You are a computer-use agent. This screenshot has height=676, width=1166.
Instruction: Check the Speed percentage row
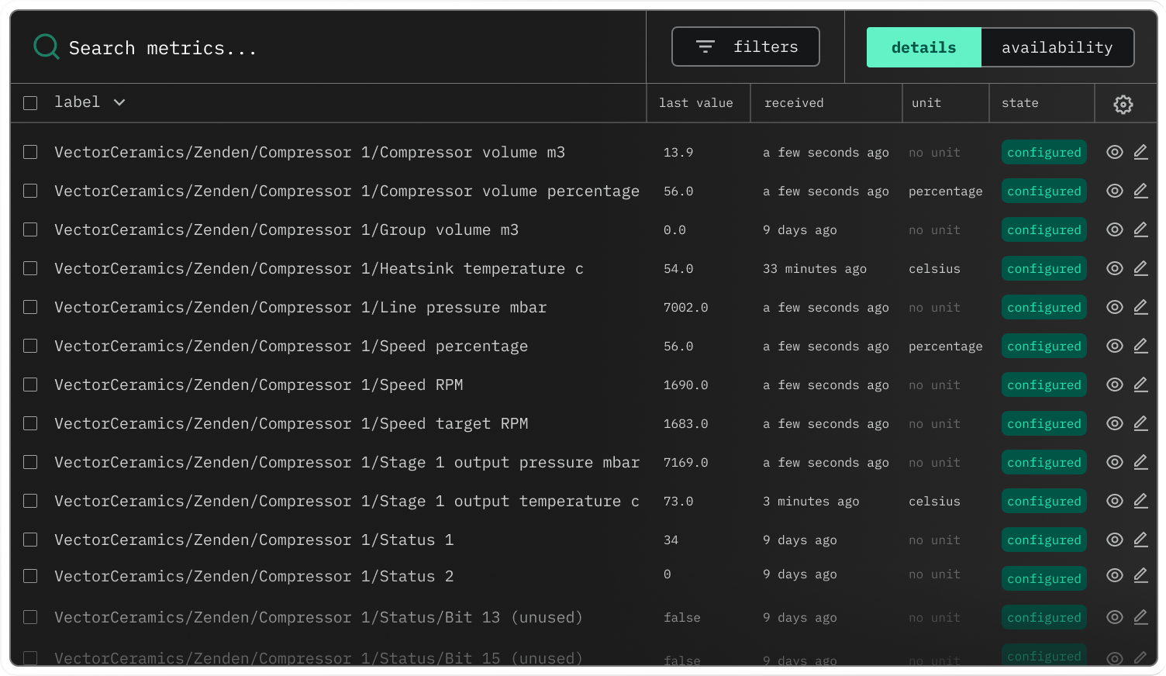point(30,346)
